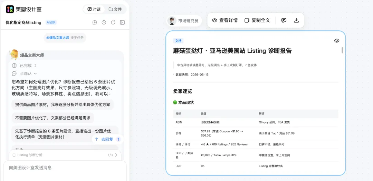Click the 数值 column header
The image size is (373, 181).
(x=204, y=113)
